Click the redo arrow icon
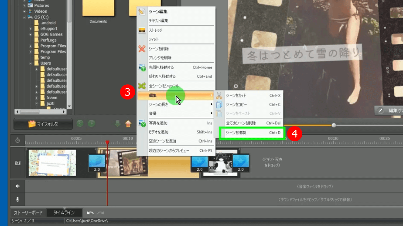Image resolution: width=403 pixels, height=226 pixels. click(101, 213)
